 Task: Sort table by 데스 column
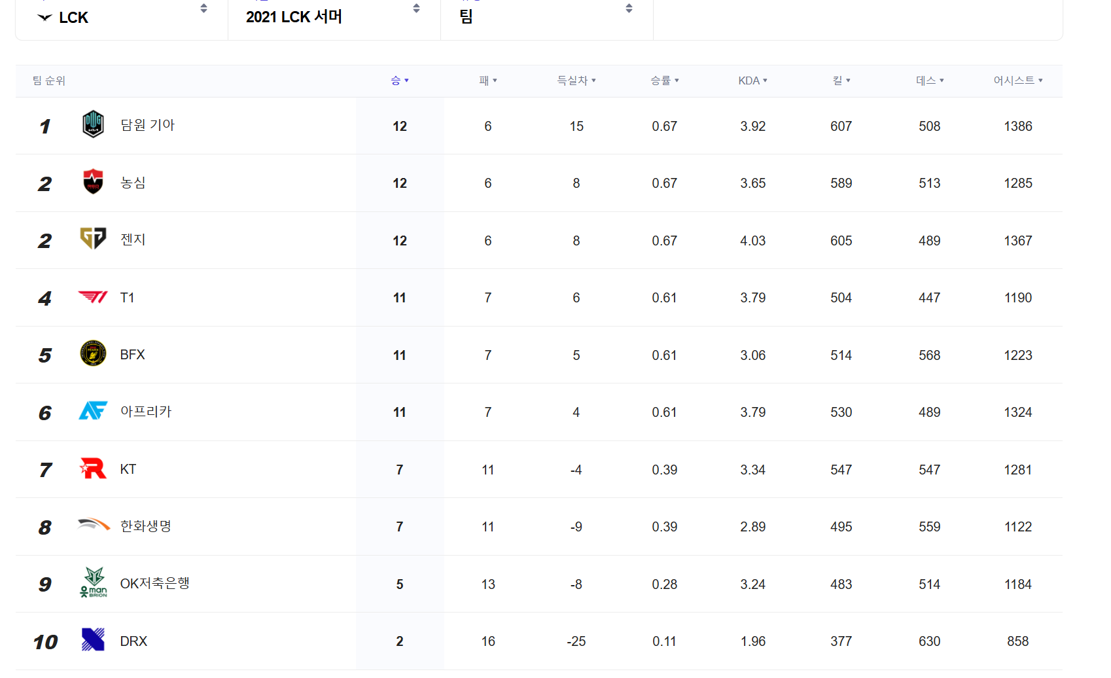(930, 80)
